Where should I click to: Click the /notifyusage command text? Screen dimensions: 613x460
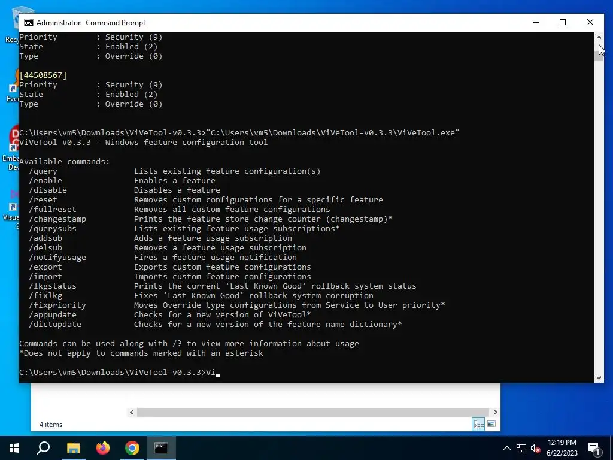[57, 258]
